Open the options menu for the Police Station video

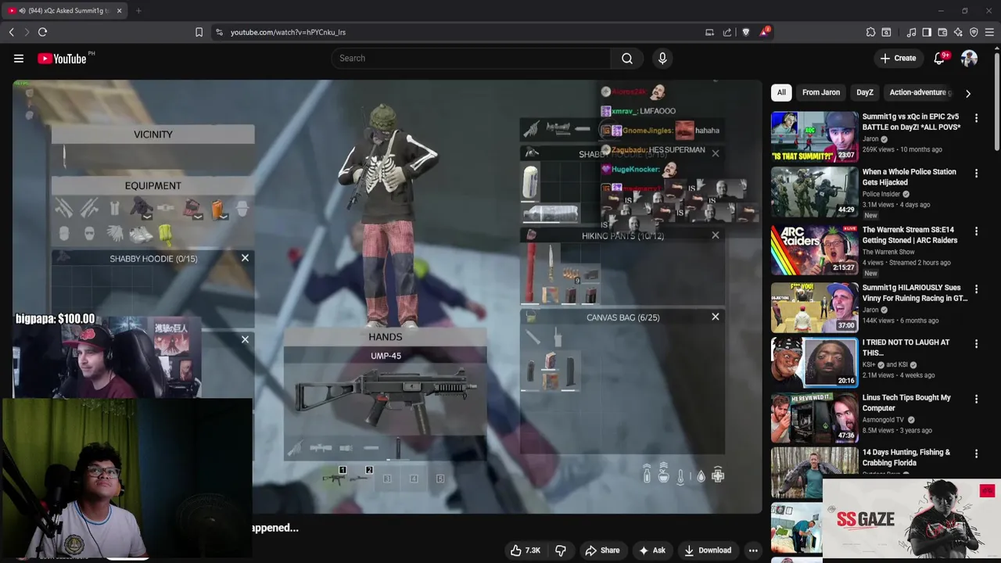(976, 173)
